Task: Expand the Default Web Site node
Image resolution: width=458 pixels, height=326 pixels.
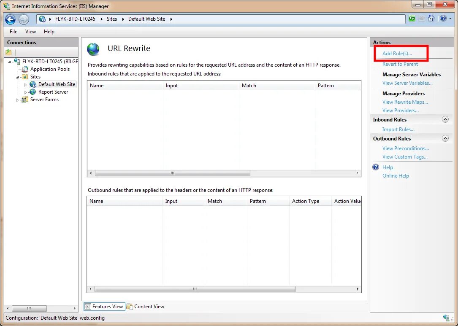Action: (25, 85)
